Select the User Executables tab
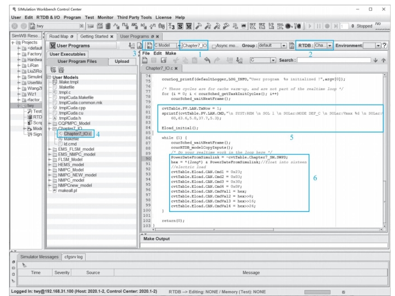The image size is (395, 296). (67, 54)
